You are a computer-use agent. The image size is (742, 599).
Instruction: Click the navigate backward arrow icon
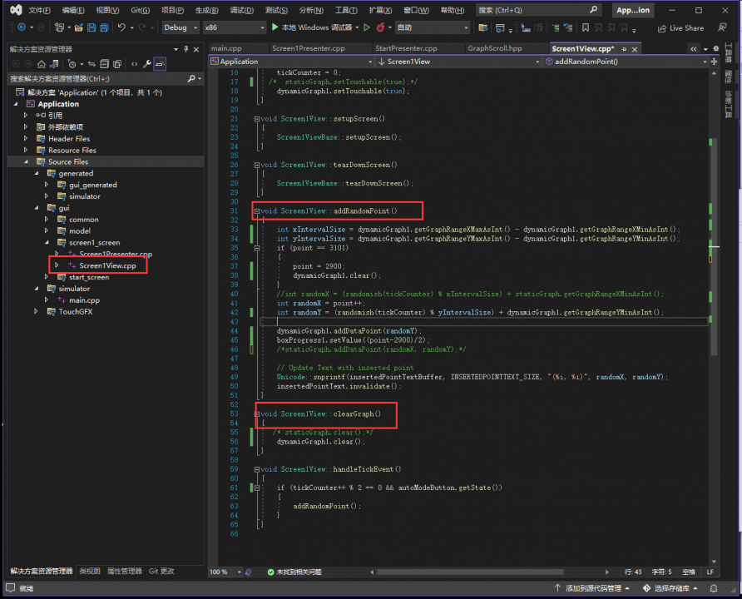[22, 27]
